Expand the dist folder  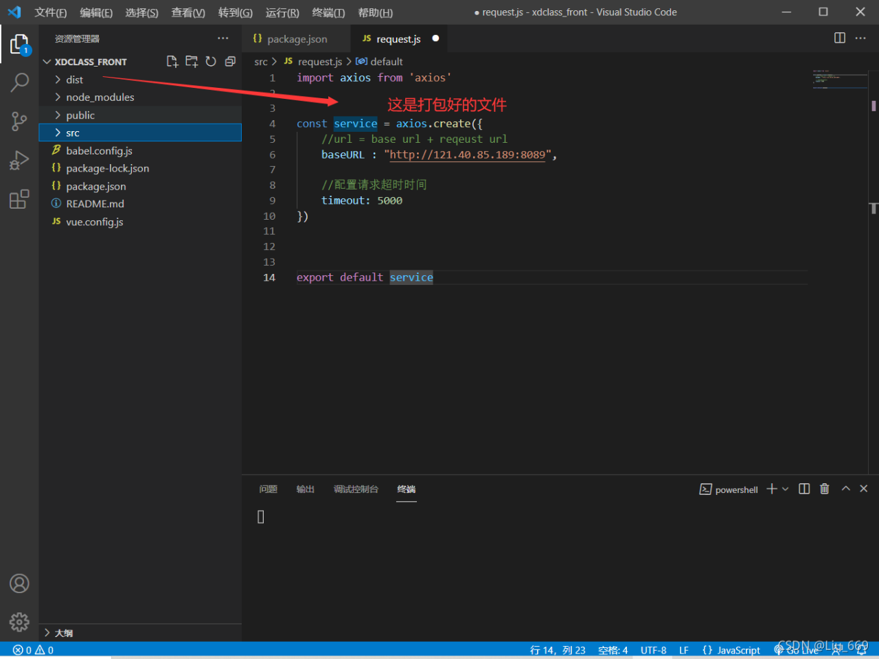[74, 80]
